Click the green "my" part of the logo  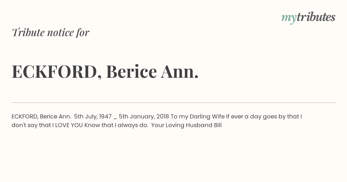[x=289, y=18]
